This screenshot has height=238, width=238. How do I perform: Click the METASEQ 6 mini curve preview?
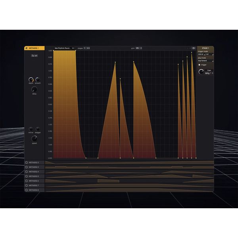pyautogui.click(x=129, y=181)
